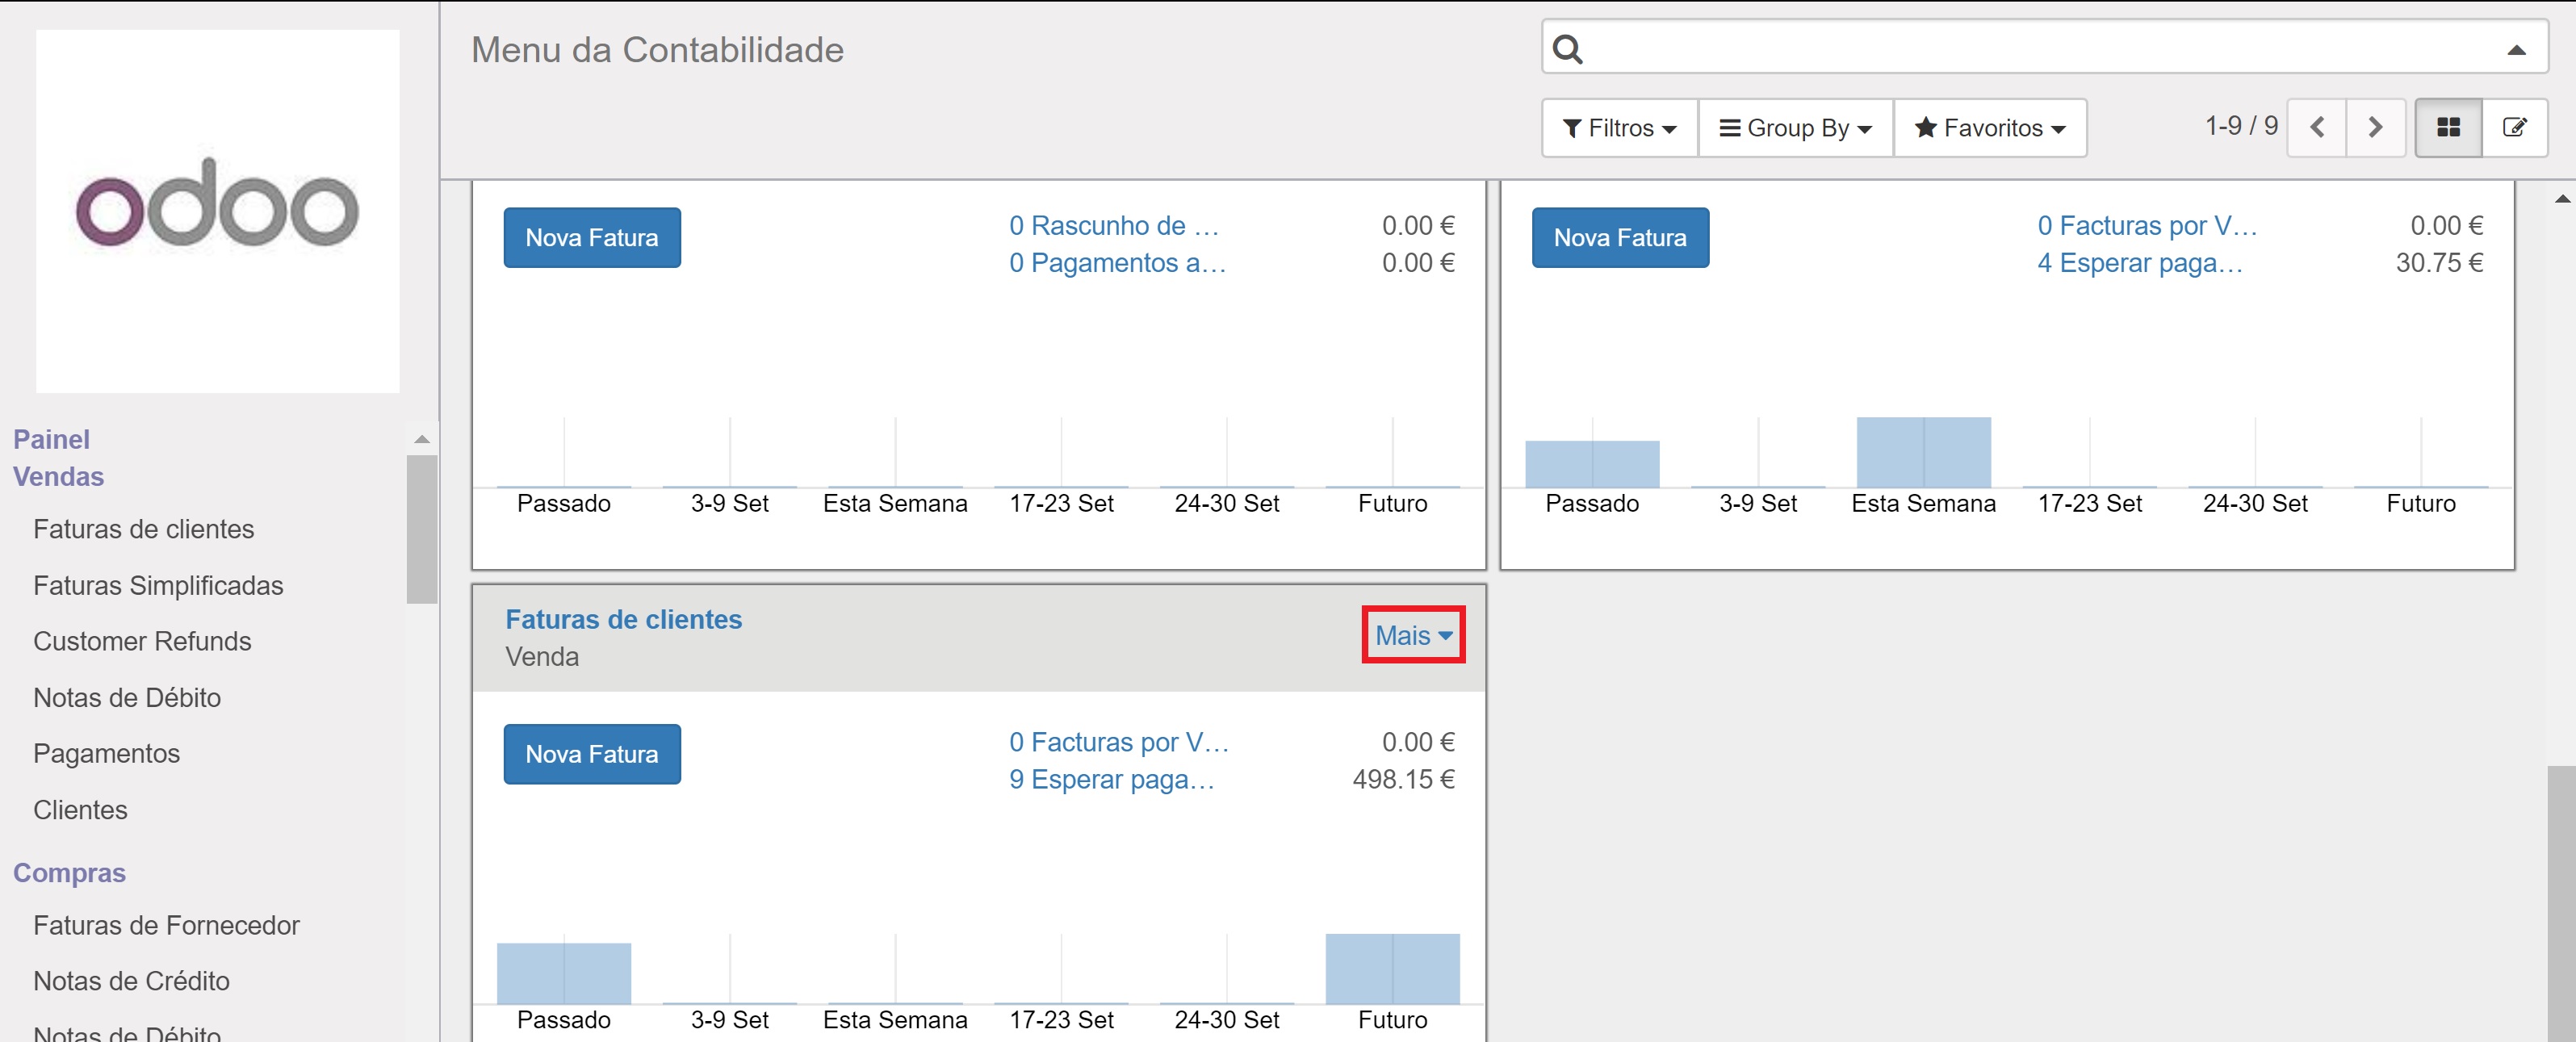Go to next page arrow

2375,127
